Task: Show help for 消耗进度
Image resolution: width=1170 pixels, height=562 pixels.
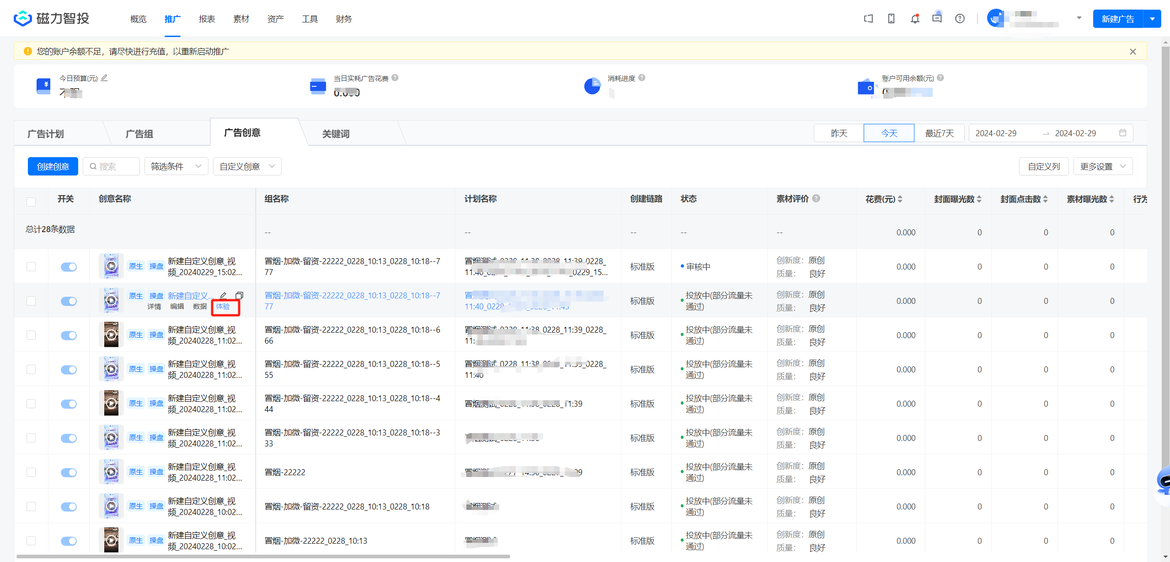Action: [642, 78]
